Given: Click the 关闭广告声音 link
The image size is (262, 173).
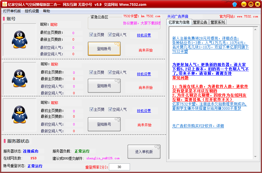Looking at the screenshot, I should pos(178,16).
